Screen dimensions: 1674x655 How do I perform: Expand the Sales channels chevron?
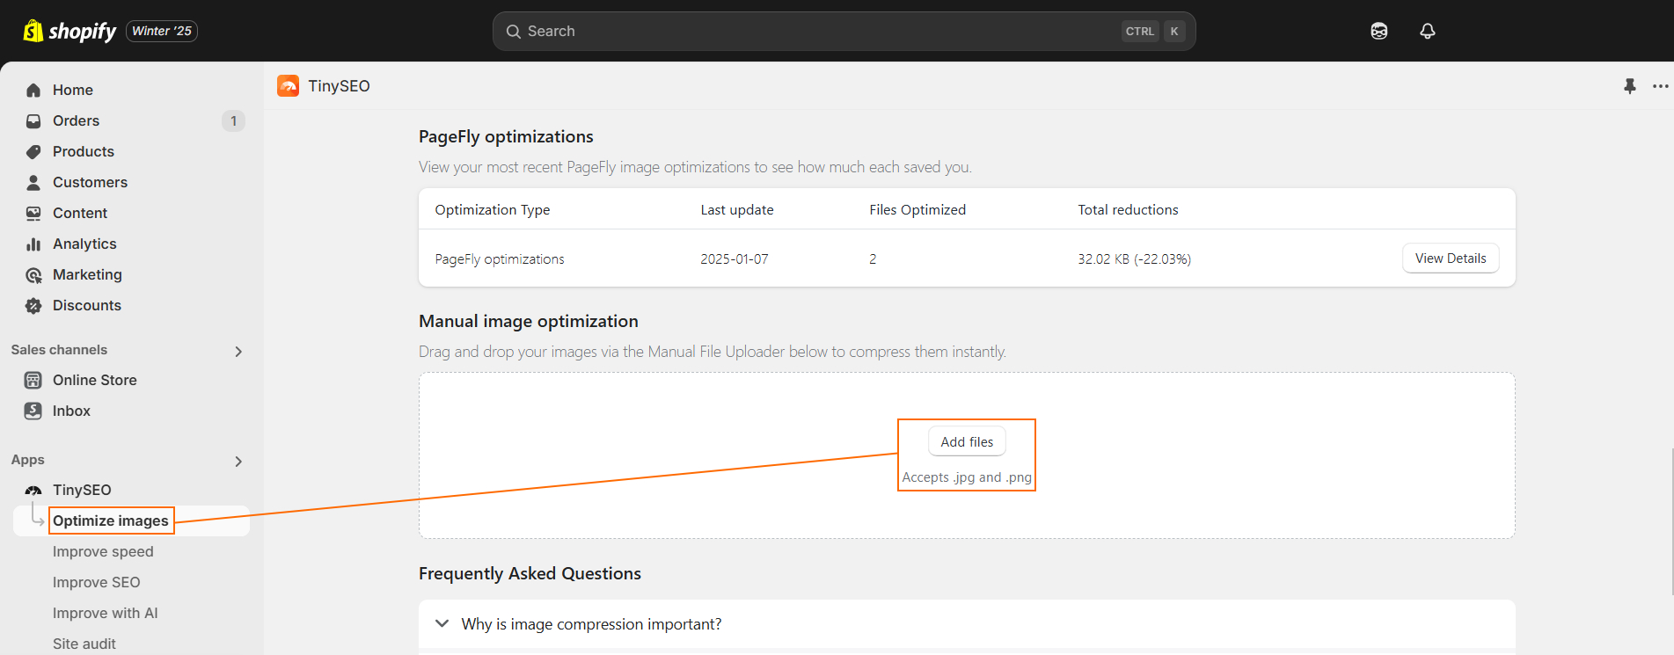238,351
